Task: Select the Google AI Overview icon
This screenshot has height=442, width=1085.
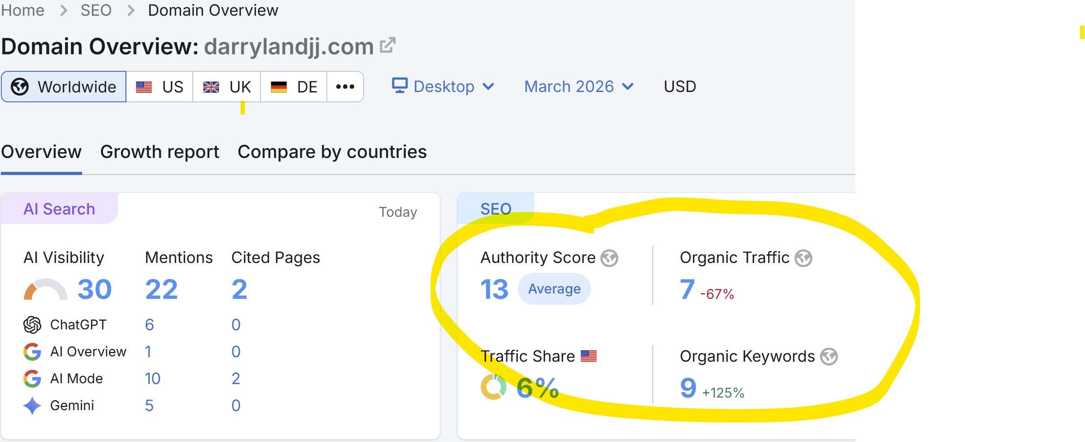Action: click(31, 351)
